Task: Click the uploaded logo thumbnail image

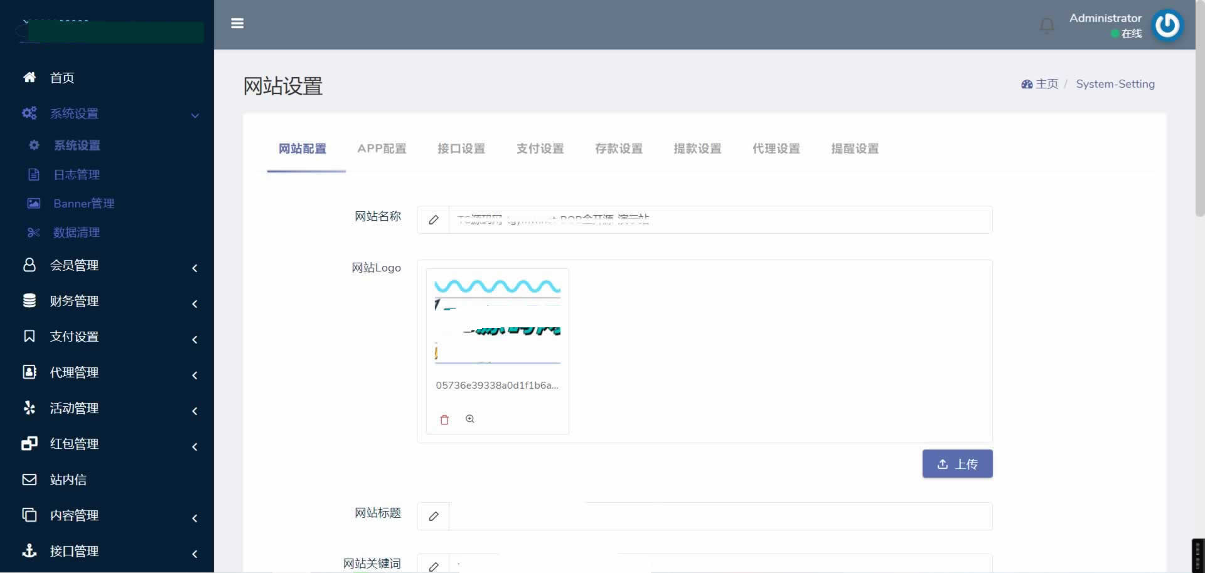Action: (497, 321)
